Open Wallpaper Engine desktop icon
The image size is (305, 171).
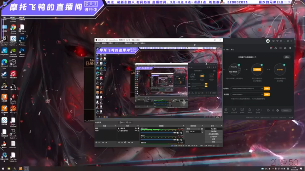pyautogui.click(x=13, y=41)
